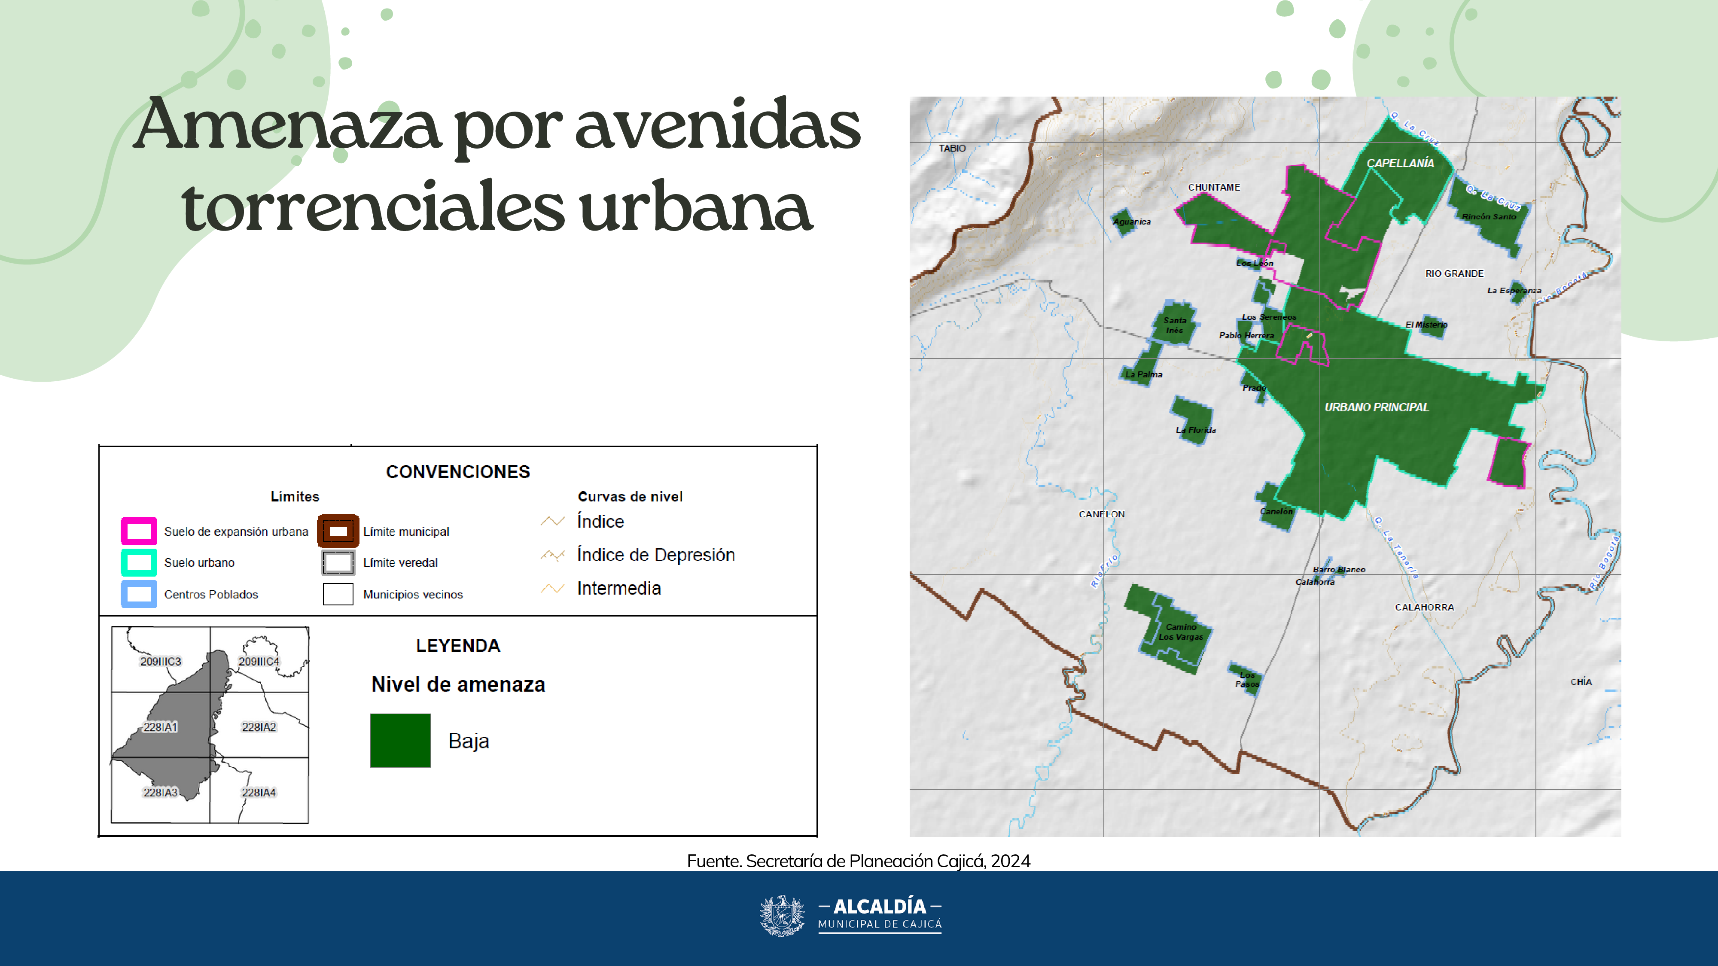1718x966 pixels.
Task: Click the pink Suelo de expansión urbana symbol
Action: click(x=139, y=531)
